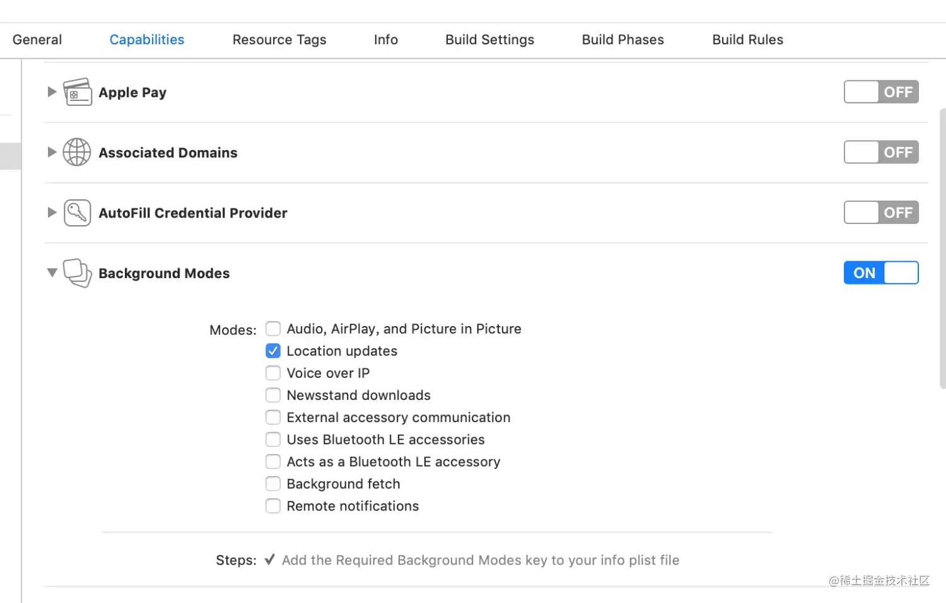The height and width of the screenshot is (603, 946).
Task: Turn on the Apple Pay switch
Action: point(880,92)
